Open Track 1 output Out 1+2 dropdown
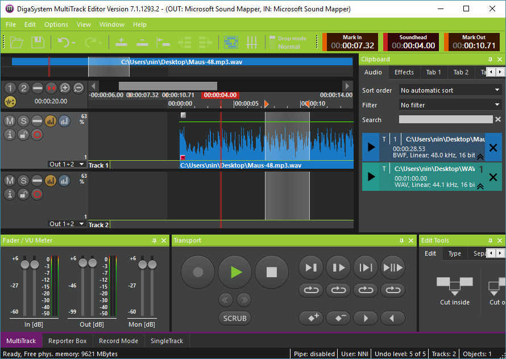This screenshot has height=359, width=506. (67, 164)
